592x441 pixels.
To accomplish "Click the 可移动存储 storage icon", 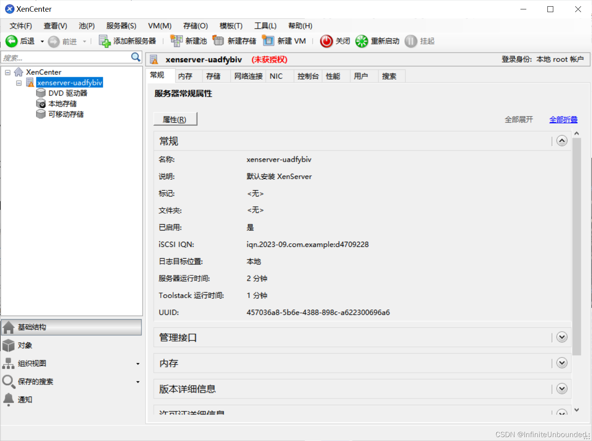I will [x=41, y=114].
